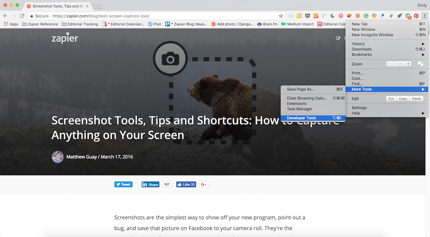Click the Paste button
Image resolution: width=430 pixels, height=237 pixels.
(x=416, y=99)
